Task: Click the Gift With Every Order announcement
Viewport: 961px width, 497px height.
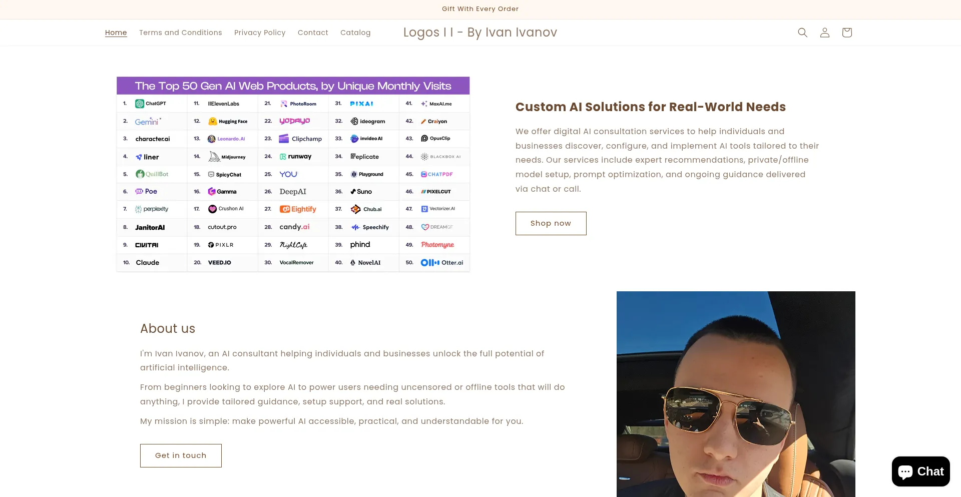Action: tap(480, 9)
